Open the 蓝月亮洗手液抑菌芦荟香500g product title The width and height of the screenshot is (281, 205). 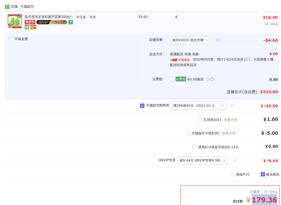tap(49, 17)
